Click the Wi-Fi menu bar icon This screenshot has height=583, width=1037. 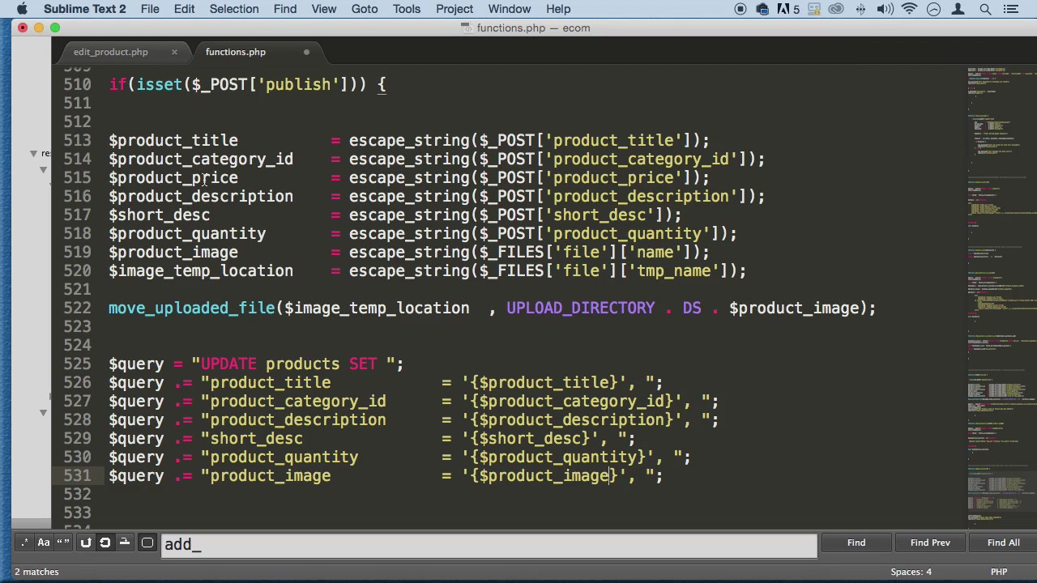click(x=909, y=9)
